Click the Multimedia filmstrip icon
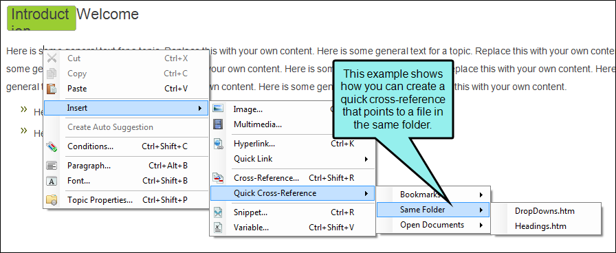 [x=218, y=124]
